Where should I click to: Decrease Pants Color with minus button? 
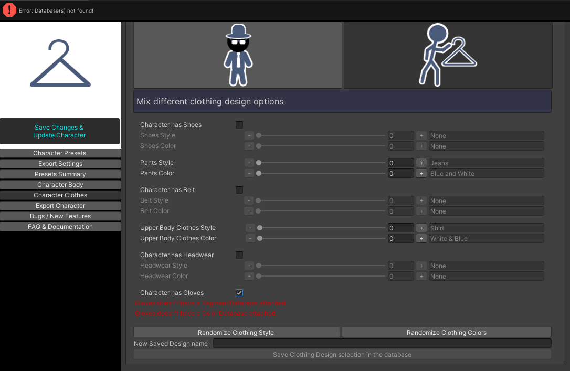point(249,174)
